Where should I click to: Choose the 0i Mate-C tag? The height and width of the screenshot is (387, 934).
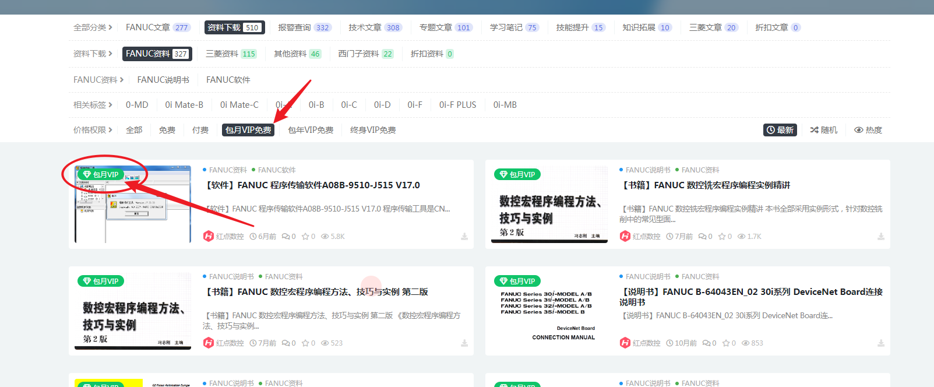[239, 105]
